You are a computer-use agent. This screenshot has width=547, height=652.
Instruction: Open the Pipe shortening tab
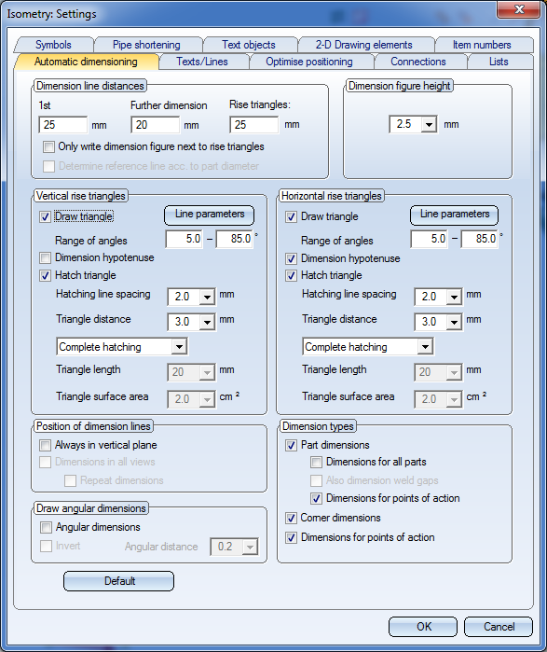tap(146, 45)
